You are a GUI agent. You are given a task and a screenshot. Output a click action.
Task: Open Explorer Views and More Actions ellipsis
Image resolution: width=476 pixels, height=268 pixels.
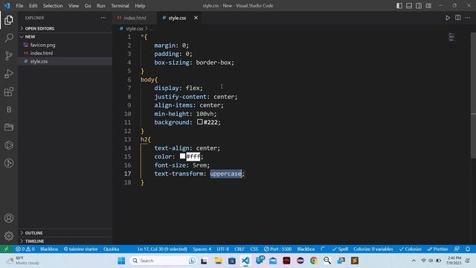pos(103,18)
